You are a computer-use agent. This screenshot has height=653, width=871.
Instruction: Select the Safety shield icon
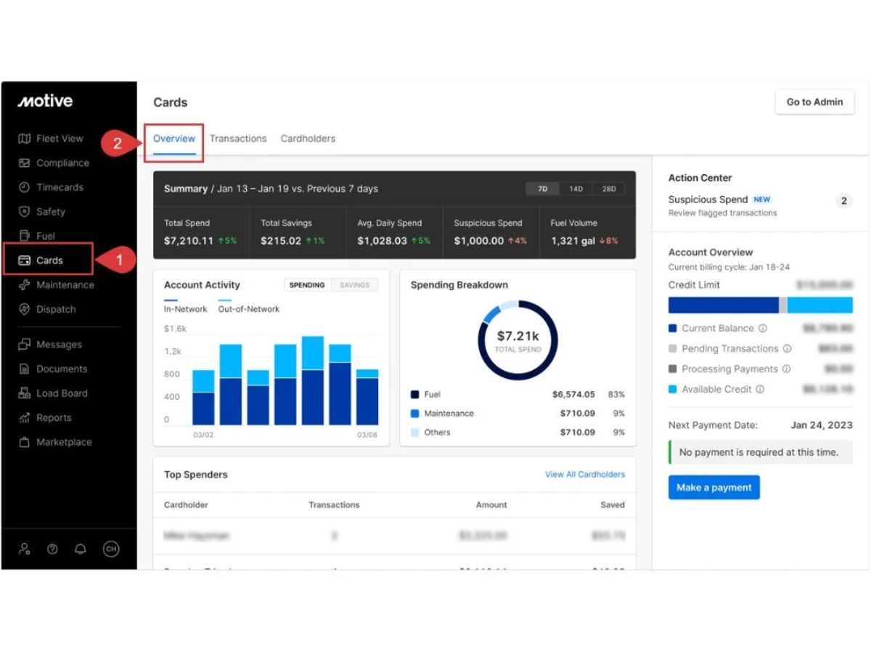(24, 212)
